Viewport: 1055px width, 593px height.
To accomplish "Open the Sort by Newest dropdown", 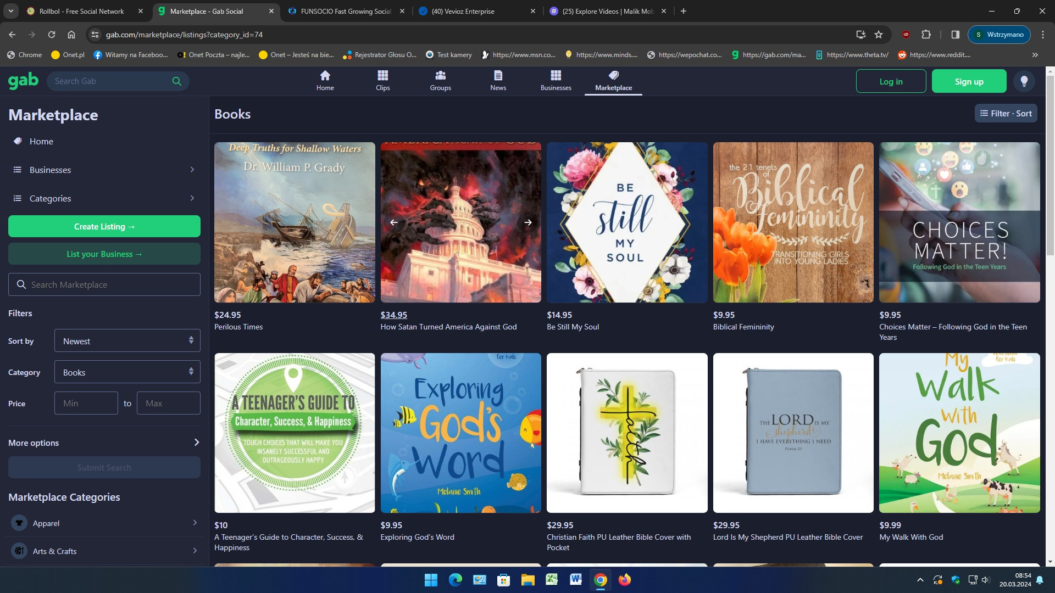I will click(127, 341).
